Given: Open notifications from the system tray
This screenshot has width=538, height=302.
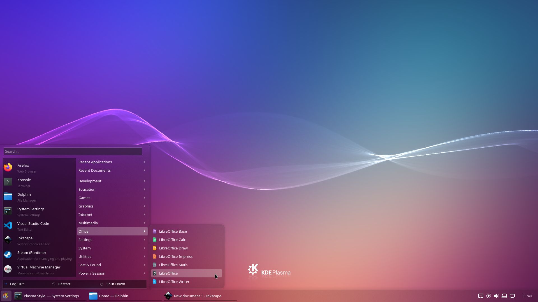Looking at the screenshot, I should 481,296.
